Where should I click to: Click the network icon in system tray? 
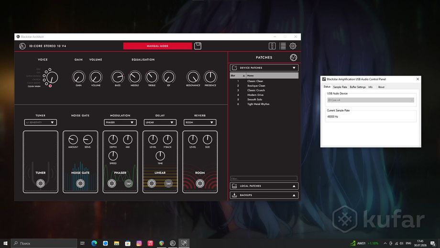pos(396,243)
